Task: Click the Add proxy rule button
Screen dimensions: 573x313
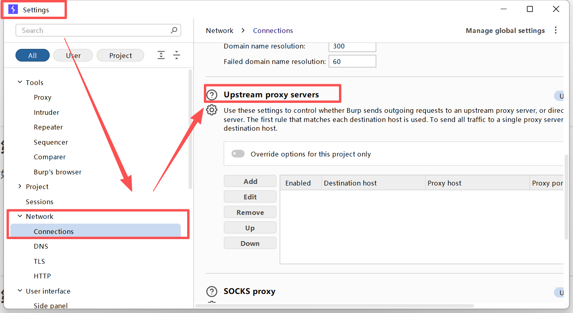Action: (x=250, y=181)
